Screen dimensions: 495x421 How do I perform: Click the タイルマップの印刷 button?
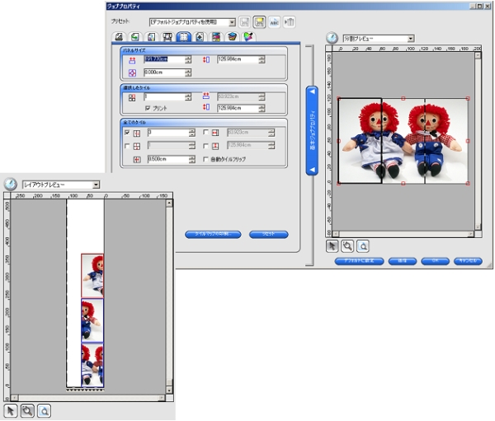pyautogui.click(x=213, y=234)
